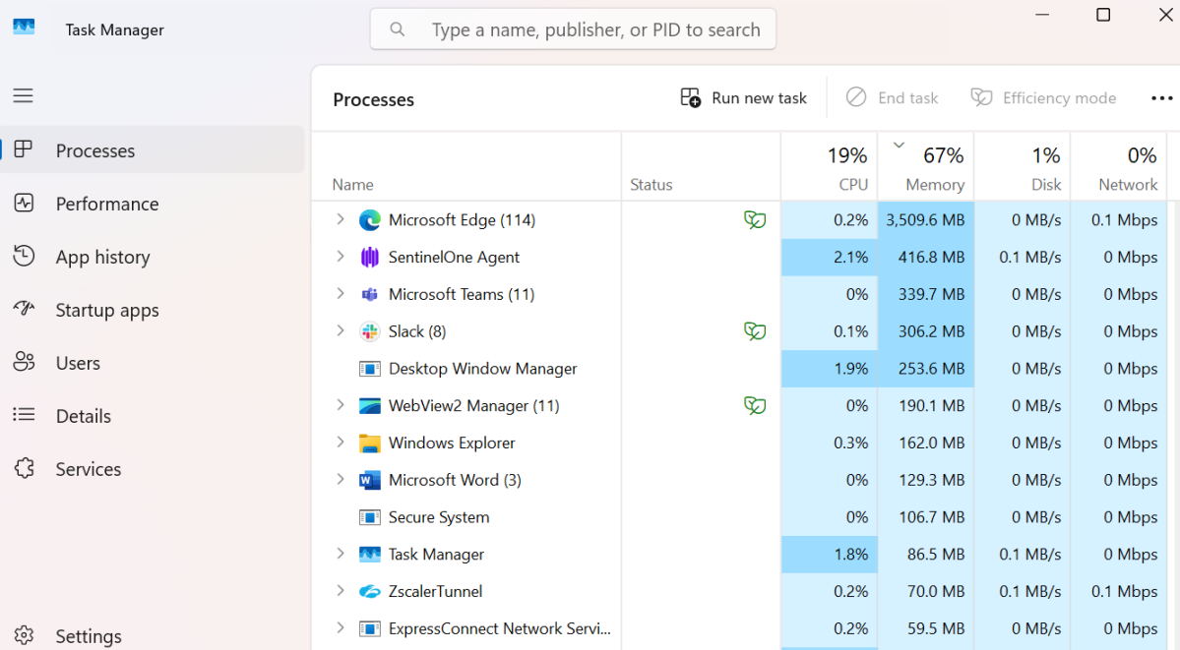Switch to Startup apps page
Viewport: 1180px width, 650px height.
tap(106, 310)
